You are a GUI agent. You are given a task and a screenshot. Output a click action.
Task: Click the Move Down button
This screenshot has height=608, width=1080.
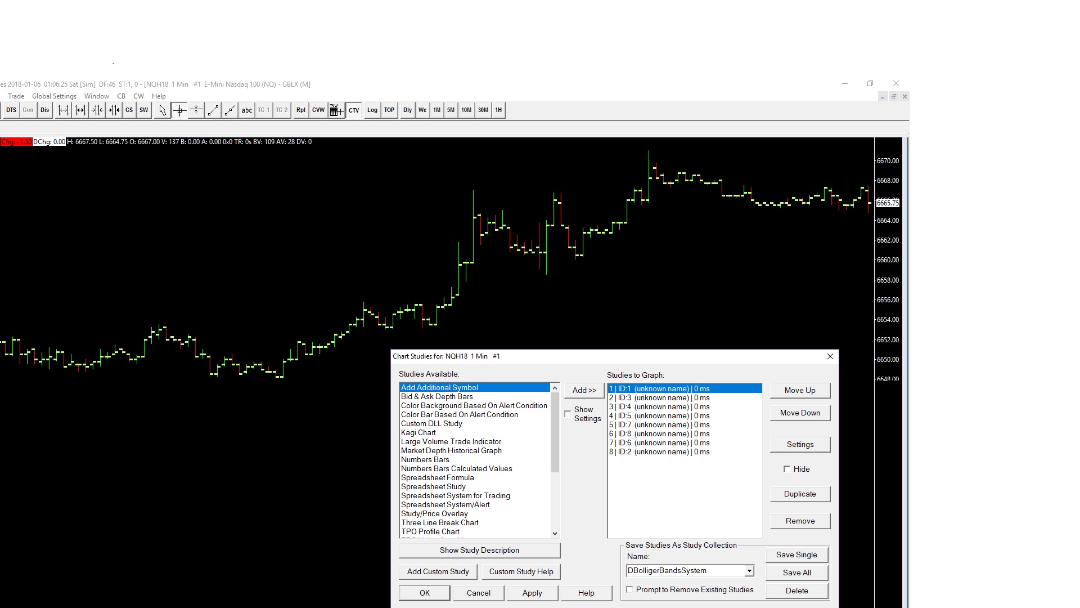click(800, 413)
